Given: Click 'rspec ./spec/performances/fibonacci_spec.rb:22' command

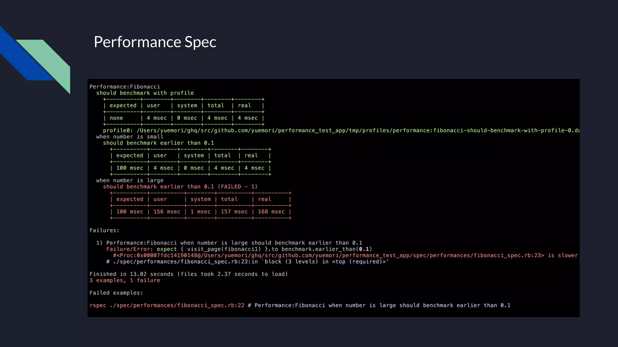Looking at the screenshot, I should pyautogui.click(x=167, y=305).
